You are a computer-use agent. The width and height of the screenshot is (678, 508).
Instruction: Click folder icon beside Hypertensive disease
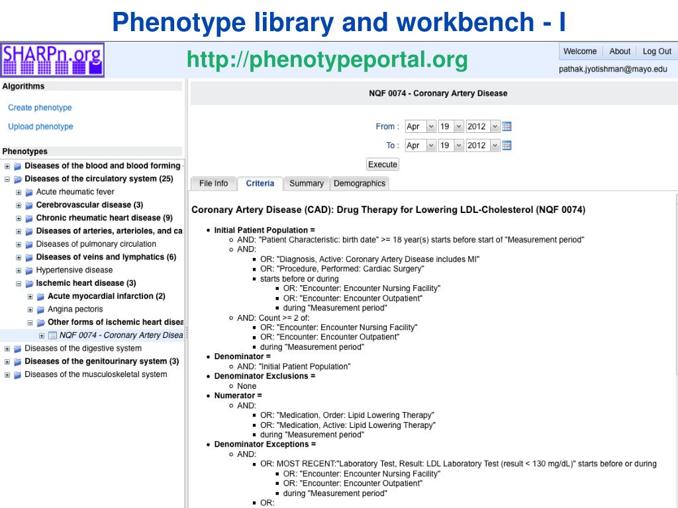coord(29,271)
